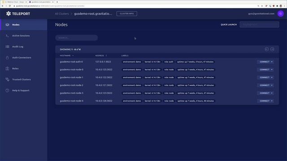
Task: Click address 10.4.0.125:3022
Action: (x=104, y=70)
